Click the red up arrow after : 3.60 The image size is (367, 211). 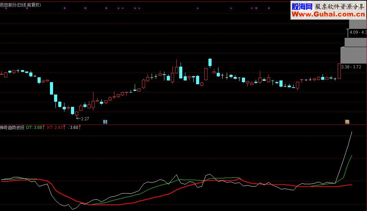(80, 127)
